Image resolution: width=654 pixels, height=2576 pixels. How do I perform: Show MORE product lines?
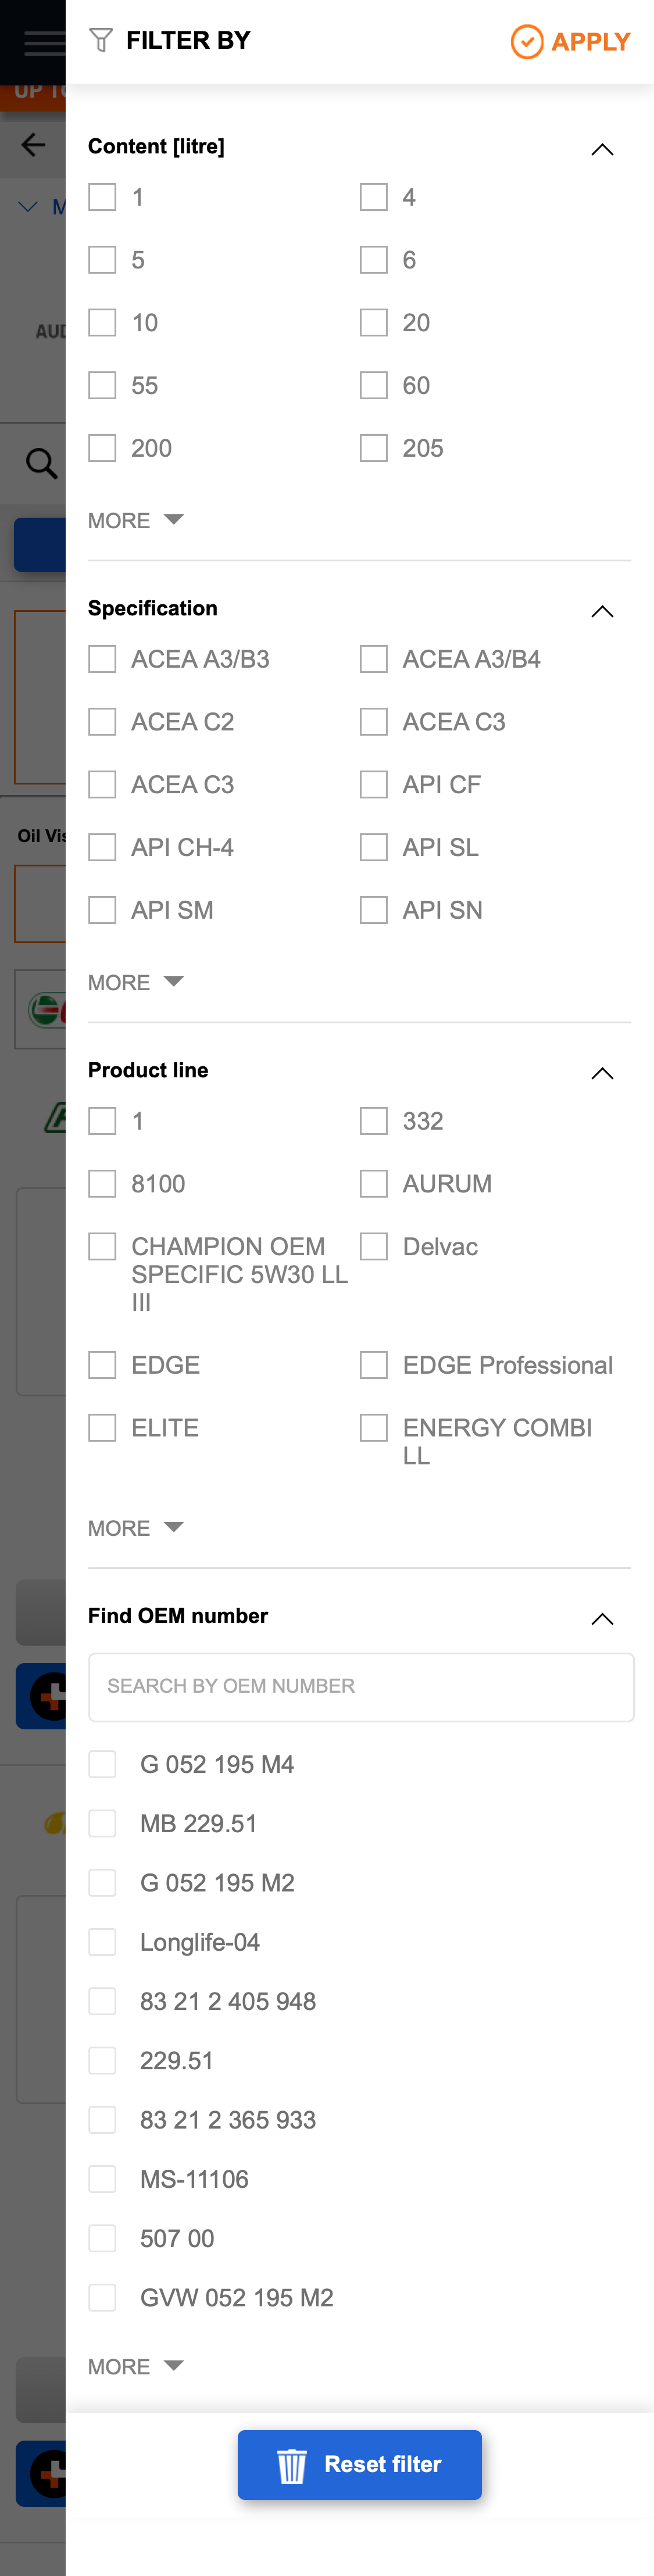[x=134, y=1527]
